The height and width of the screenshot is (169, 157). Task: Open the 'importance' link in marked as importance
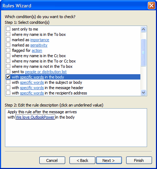click(x=40, y=40)
